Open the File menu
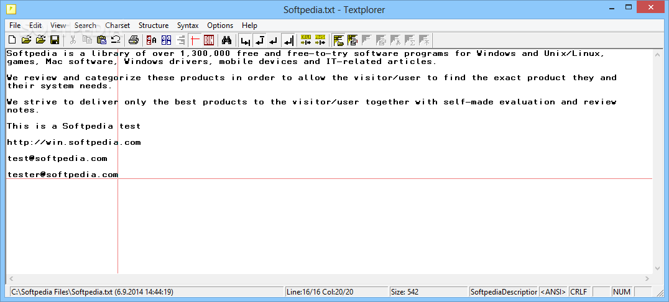This screenshot has width=669, height=302. click(15, 25)
